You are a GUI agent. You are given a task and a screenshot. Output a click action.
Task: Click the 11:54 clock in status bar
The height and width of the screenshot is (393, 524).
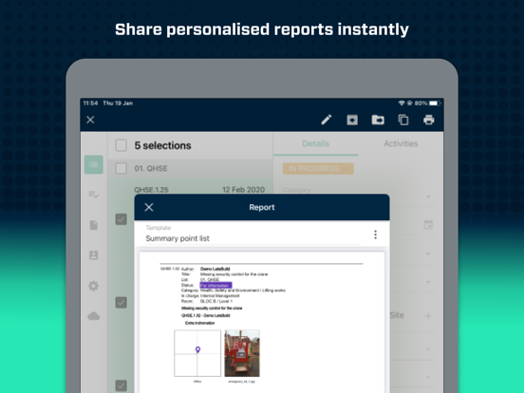pyautogui.click(x=90, y=103)
